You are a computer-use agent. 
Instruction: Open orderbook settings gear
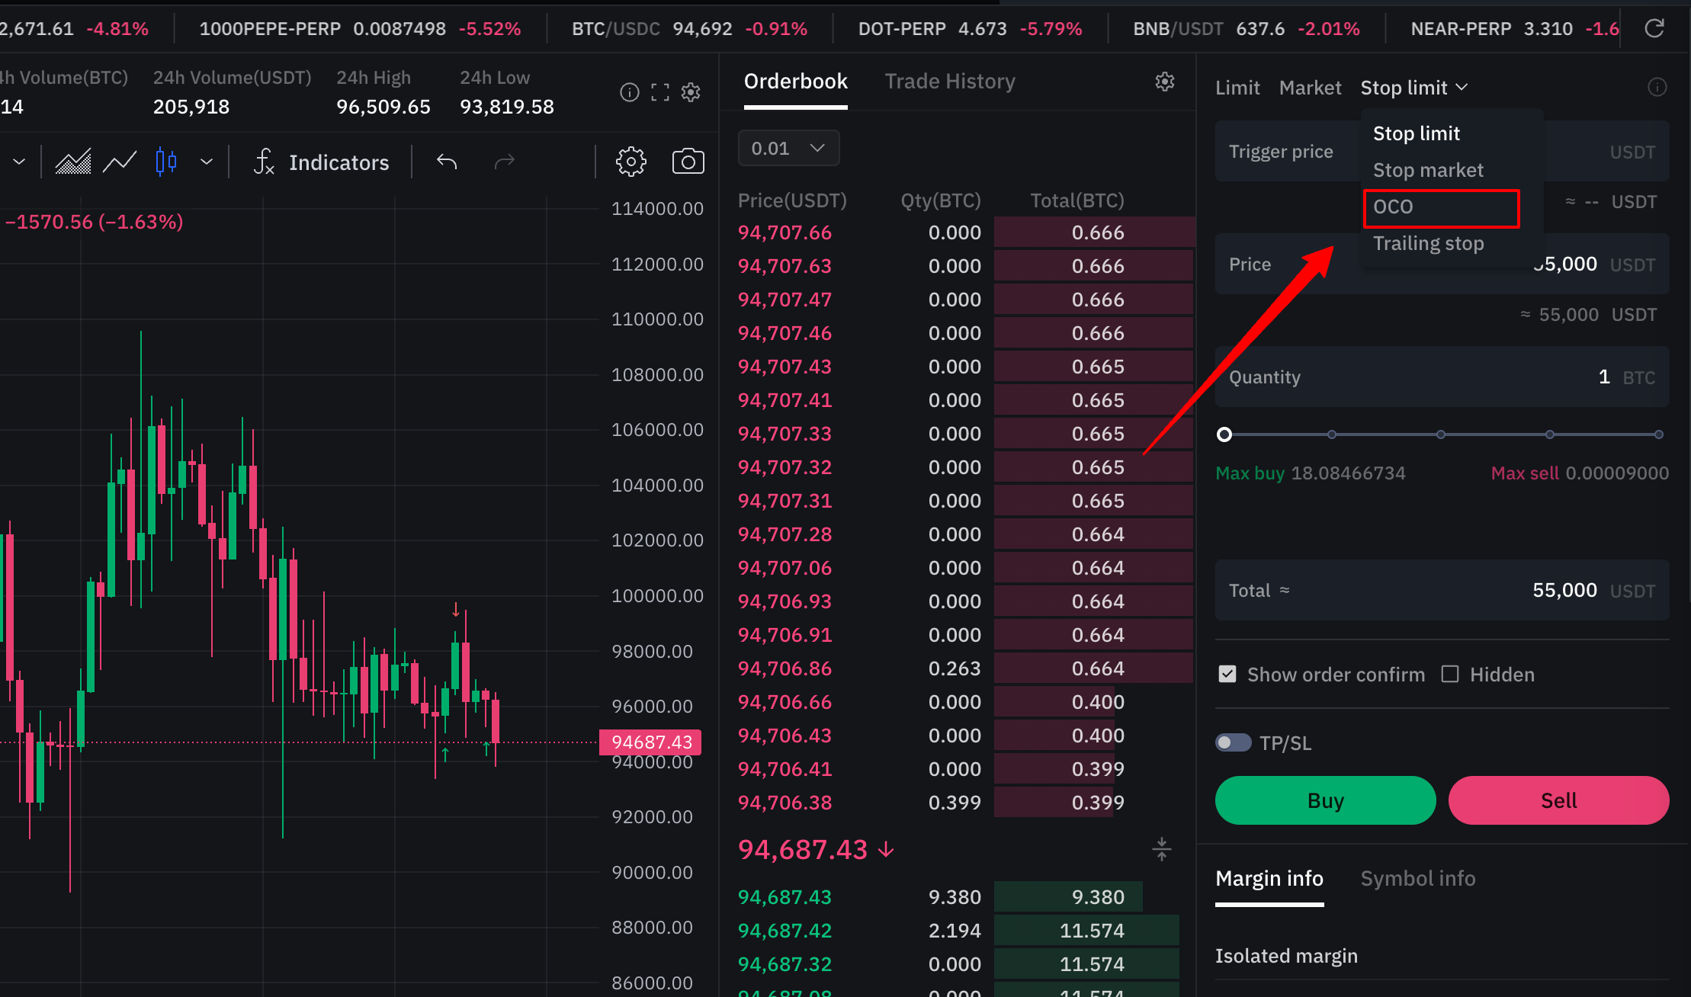click(x=1165, y=82)
